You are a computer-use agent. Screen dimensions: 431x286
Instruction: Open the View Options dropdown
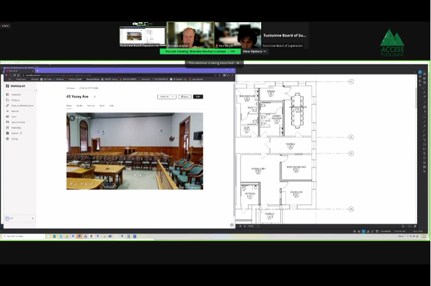[x=255, y=52]
